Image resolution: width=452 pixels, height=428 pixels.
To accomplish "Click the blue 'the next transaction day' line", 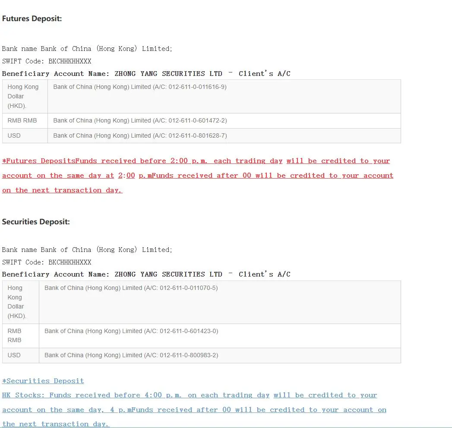I will click(x=56, y=424).
